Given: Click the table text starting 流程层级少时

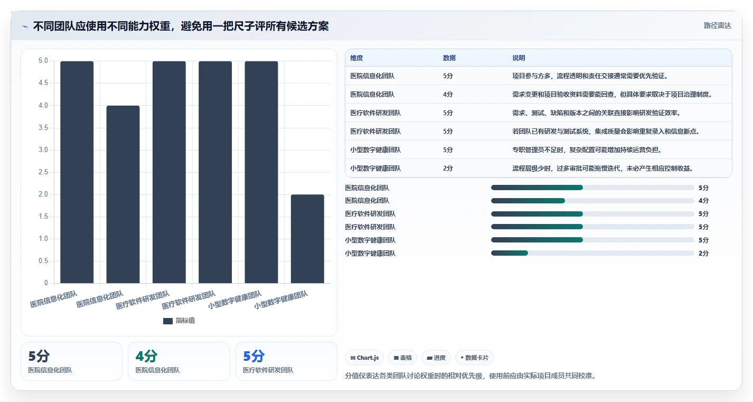Looking at the screenshot, I should (x=603, y=169).
